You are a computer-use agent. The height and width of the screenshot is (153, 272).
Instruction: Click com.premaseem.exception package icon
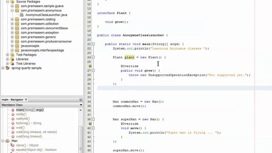[x=17, y=32]
